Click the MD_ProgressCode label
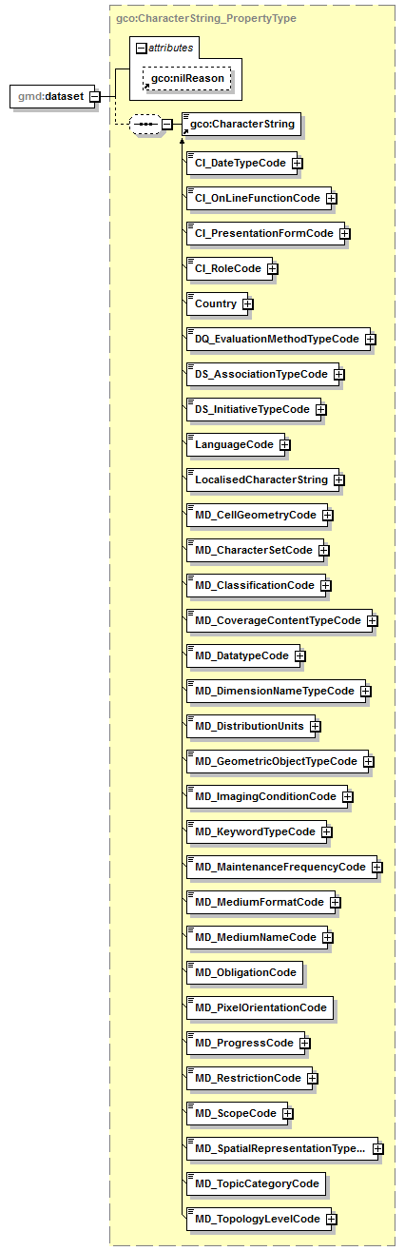 (243, 1043)
